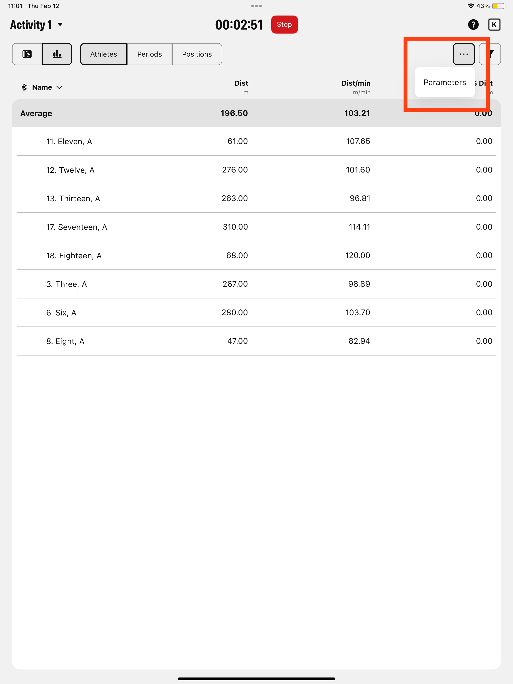513x684 pixels.
Task: Select the Positions tab button
Action: [197, 54]
